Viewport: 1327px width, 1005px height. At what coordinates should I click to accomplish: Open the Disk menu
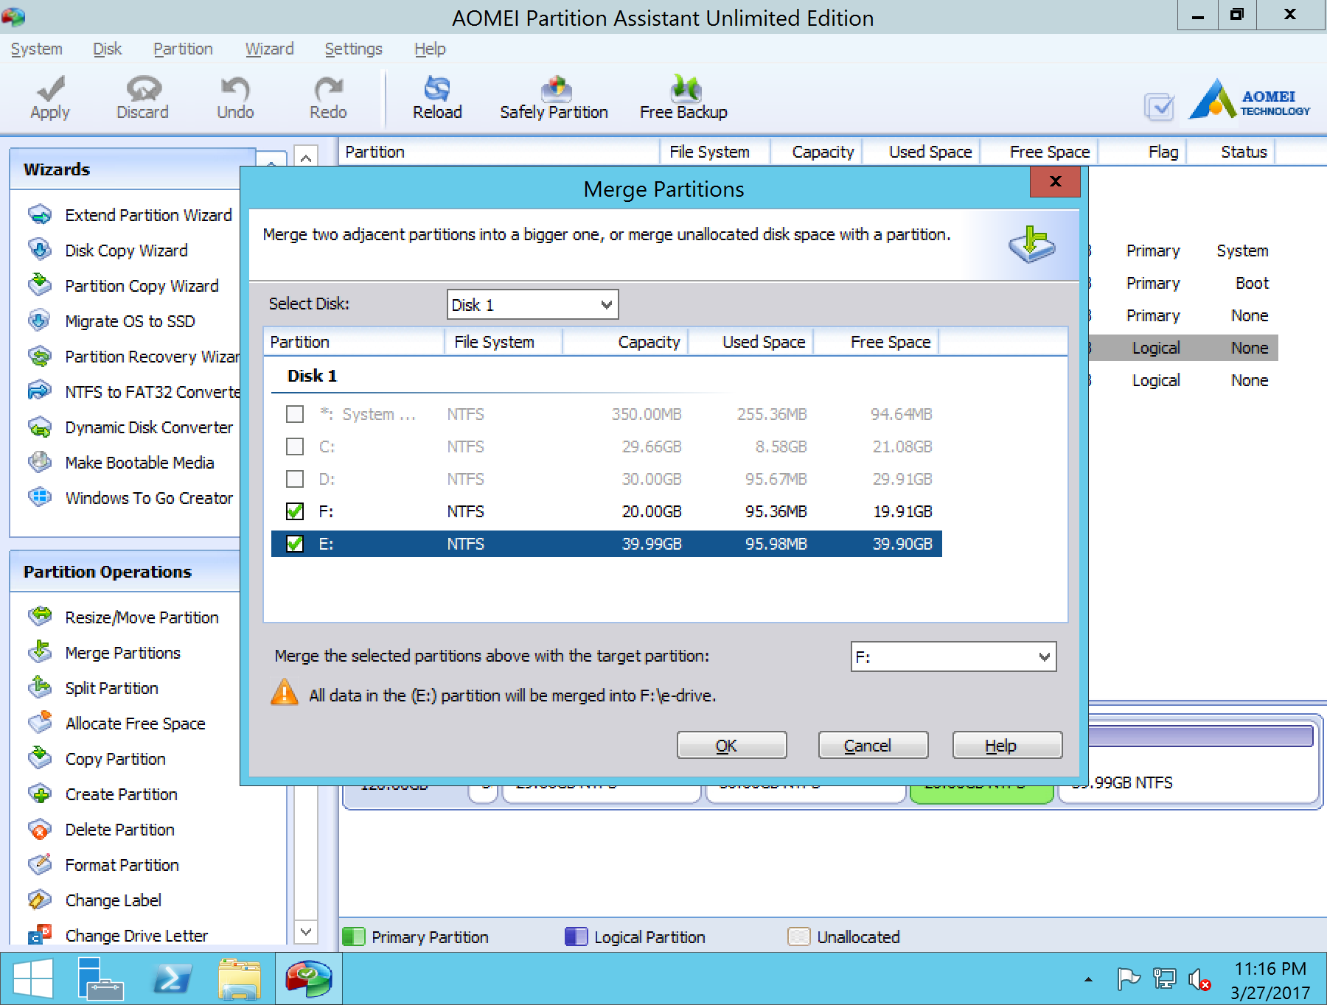(x=107, y=49)
